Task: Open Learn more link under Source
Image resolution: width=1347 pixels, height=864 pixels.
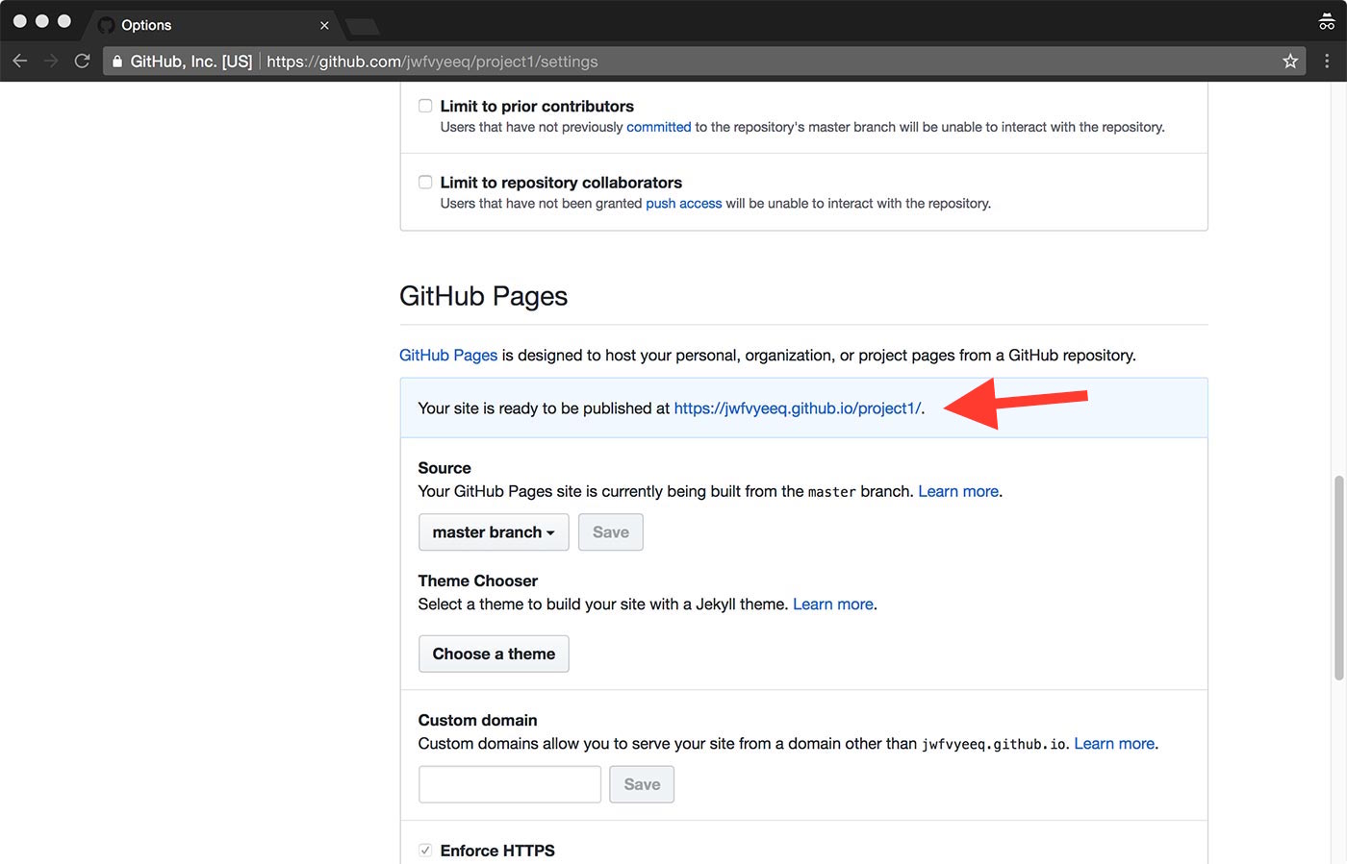Action: [x=958, y=491]
